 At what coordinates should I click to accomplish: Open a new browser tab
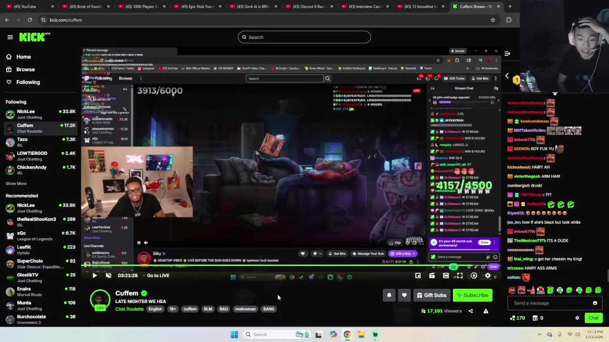click(510, 7)
